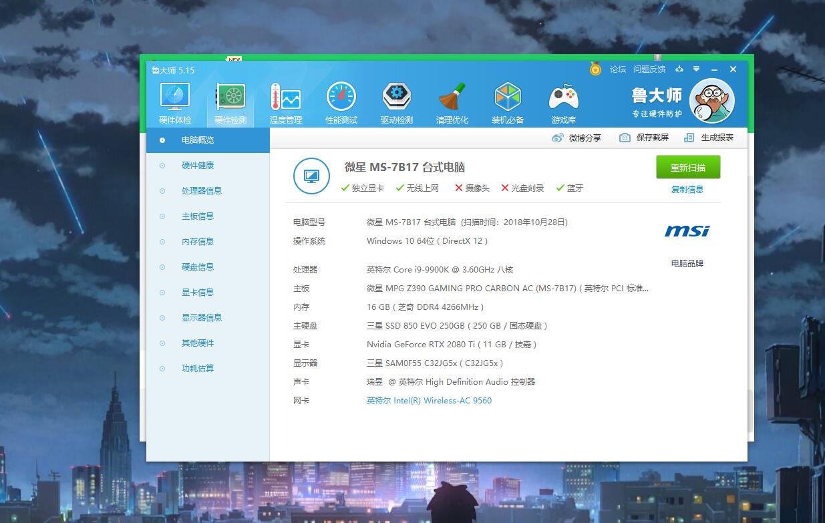Open the 游戏库 game library
Image resolution: width=825 pixels, height=523 pixels.
tap(564, 100)
